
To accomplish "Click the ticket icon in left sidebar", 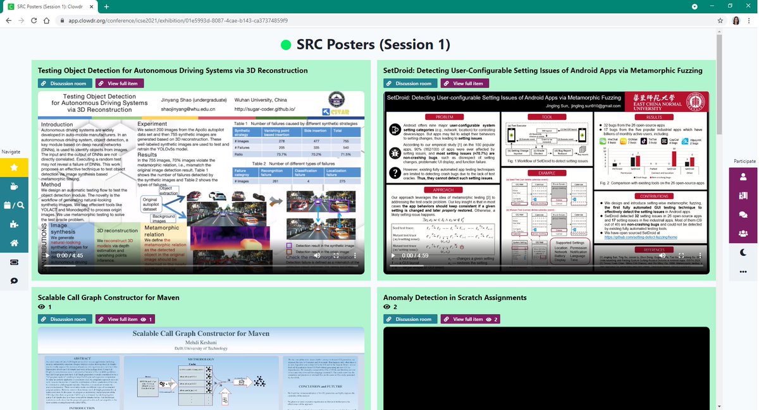I will click(14, 262).
